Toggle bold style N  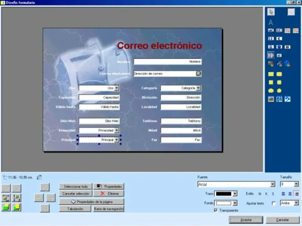click(x=260, y=194)
